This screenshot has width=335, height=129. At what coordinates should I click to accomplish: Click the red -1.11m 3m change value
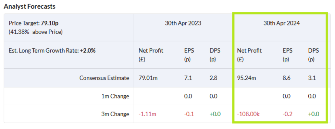click(x=147, y=114)
